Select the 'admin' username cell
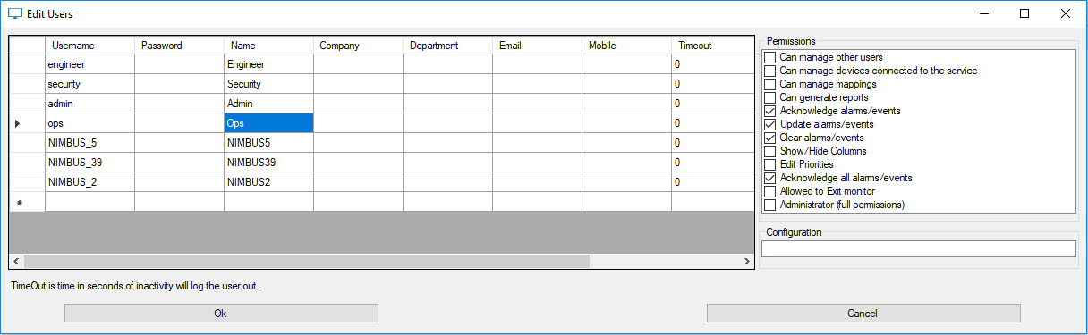The image size is (1088, 335). click(x=89, y=104)
